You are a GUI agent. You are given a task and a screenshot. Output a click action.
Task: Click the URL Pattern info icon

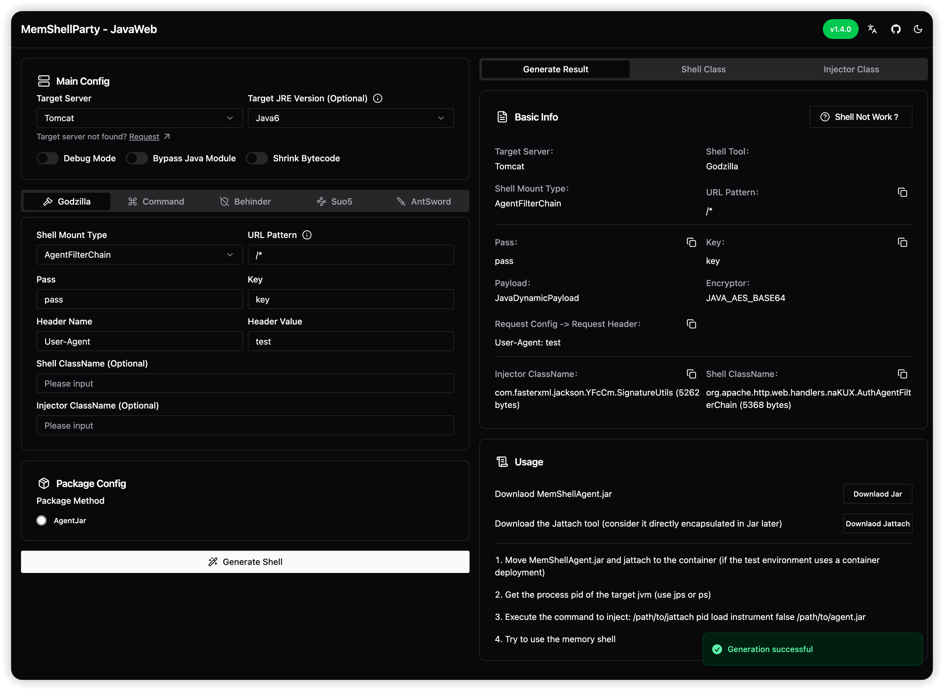point(307,235)
